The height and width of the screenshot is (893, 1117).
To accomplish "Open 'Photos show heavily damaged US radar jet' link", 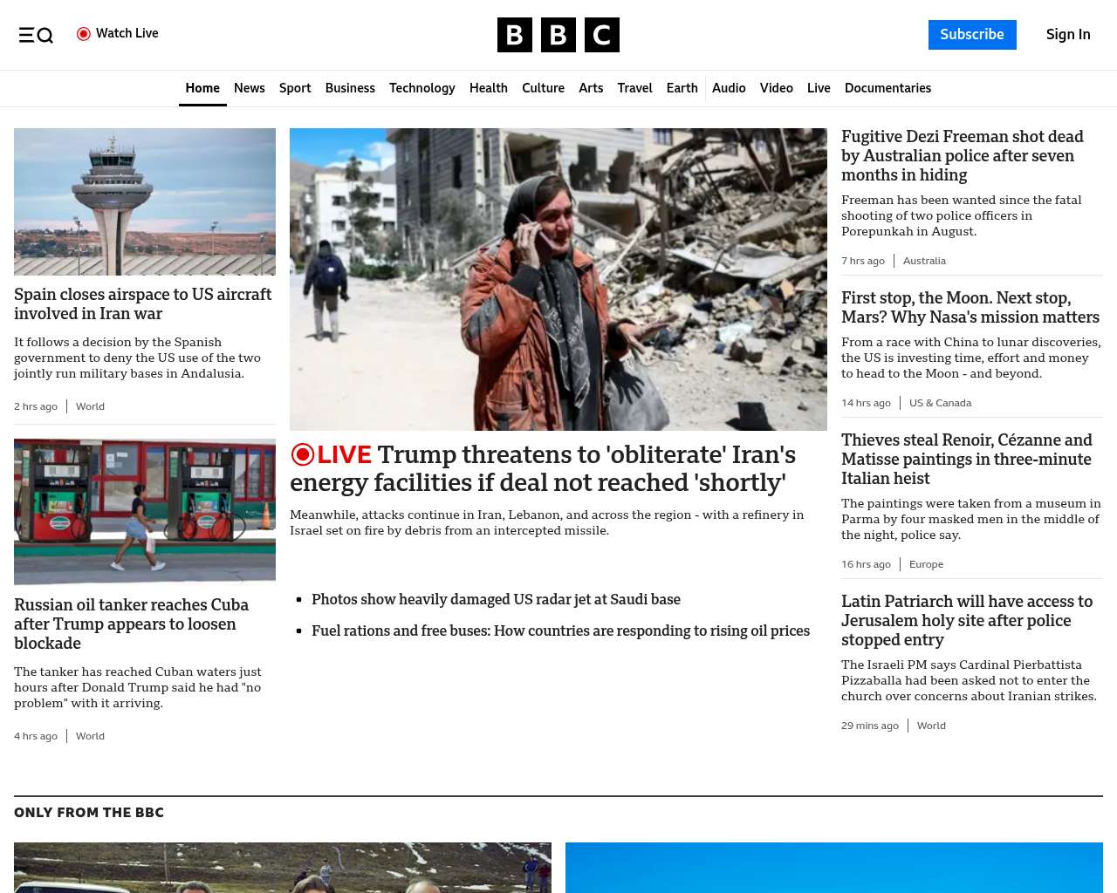I will point(496,599).
